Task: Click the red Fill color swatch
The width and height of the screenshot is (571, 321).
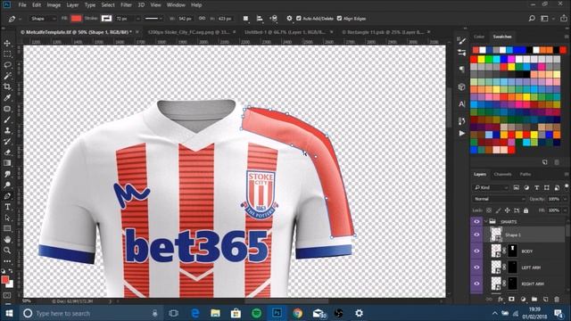Action: click(x=76, y=18)
